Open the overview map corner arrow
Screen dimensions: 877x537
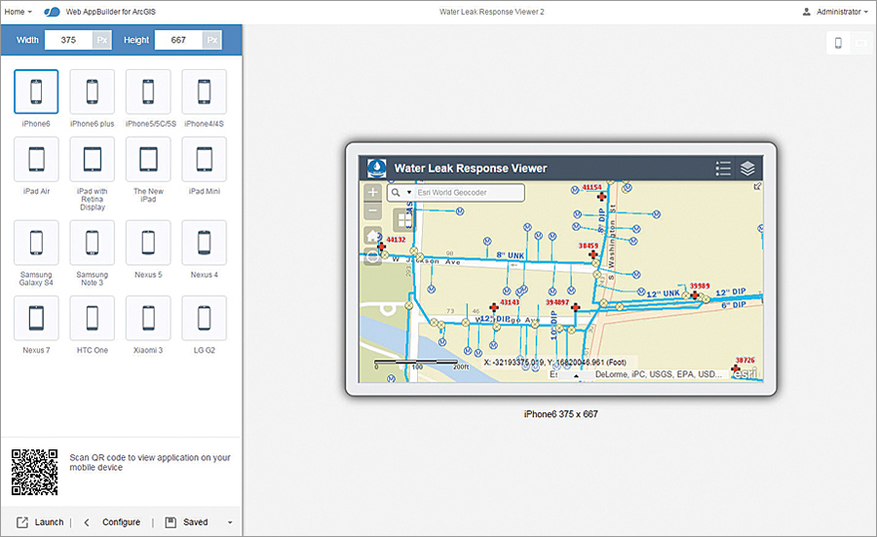click(757, 186)
